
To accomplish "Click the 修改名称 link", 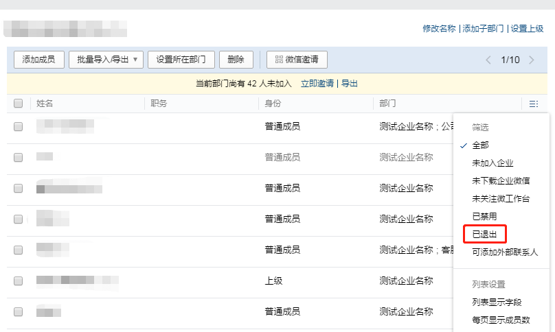I will tap(439, 29).
